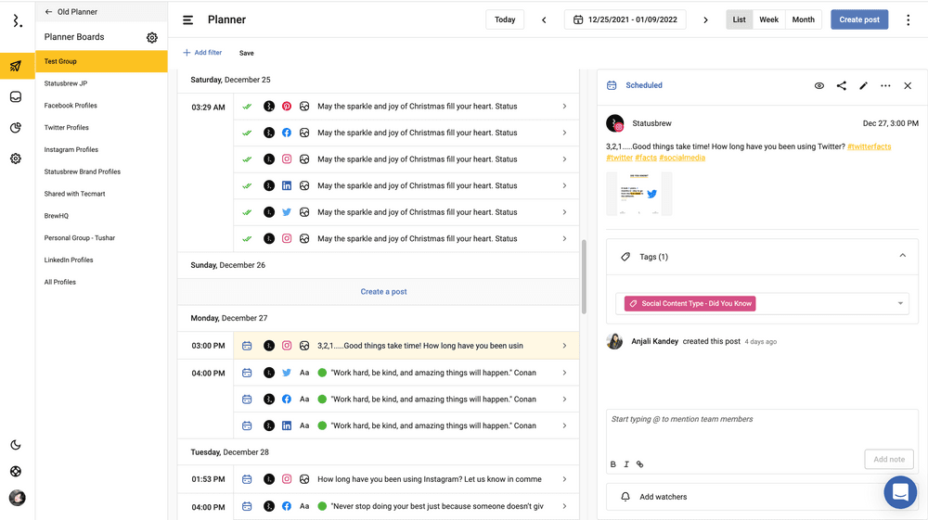The height and width of the screenshot is (520, 928).
Task: Select Facebook Profiles board
Action: pyautogui.click(x=71, y=106)
